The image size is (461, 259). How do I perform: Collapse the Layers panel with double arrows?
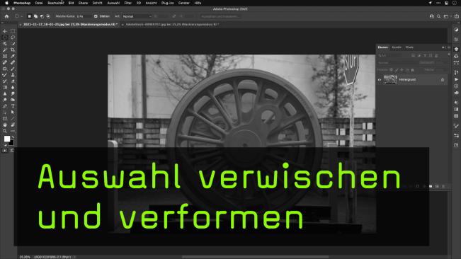coord(443,47)
